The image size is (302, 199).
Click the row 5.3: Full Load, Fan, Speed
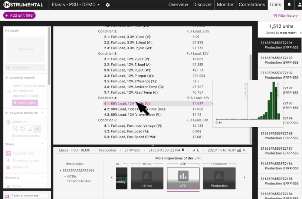[157, 137]
